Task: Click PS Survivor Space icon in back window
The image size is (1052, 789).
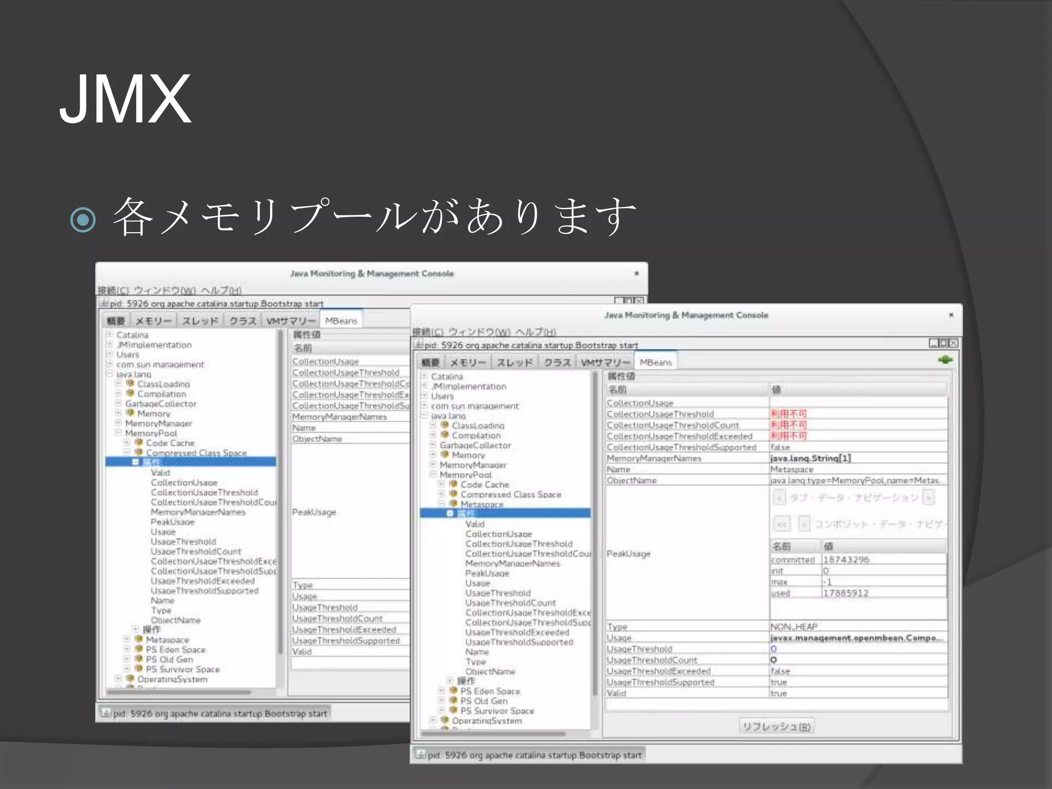Action: click(x=139, y=669)
